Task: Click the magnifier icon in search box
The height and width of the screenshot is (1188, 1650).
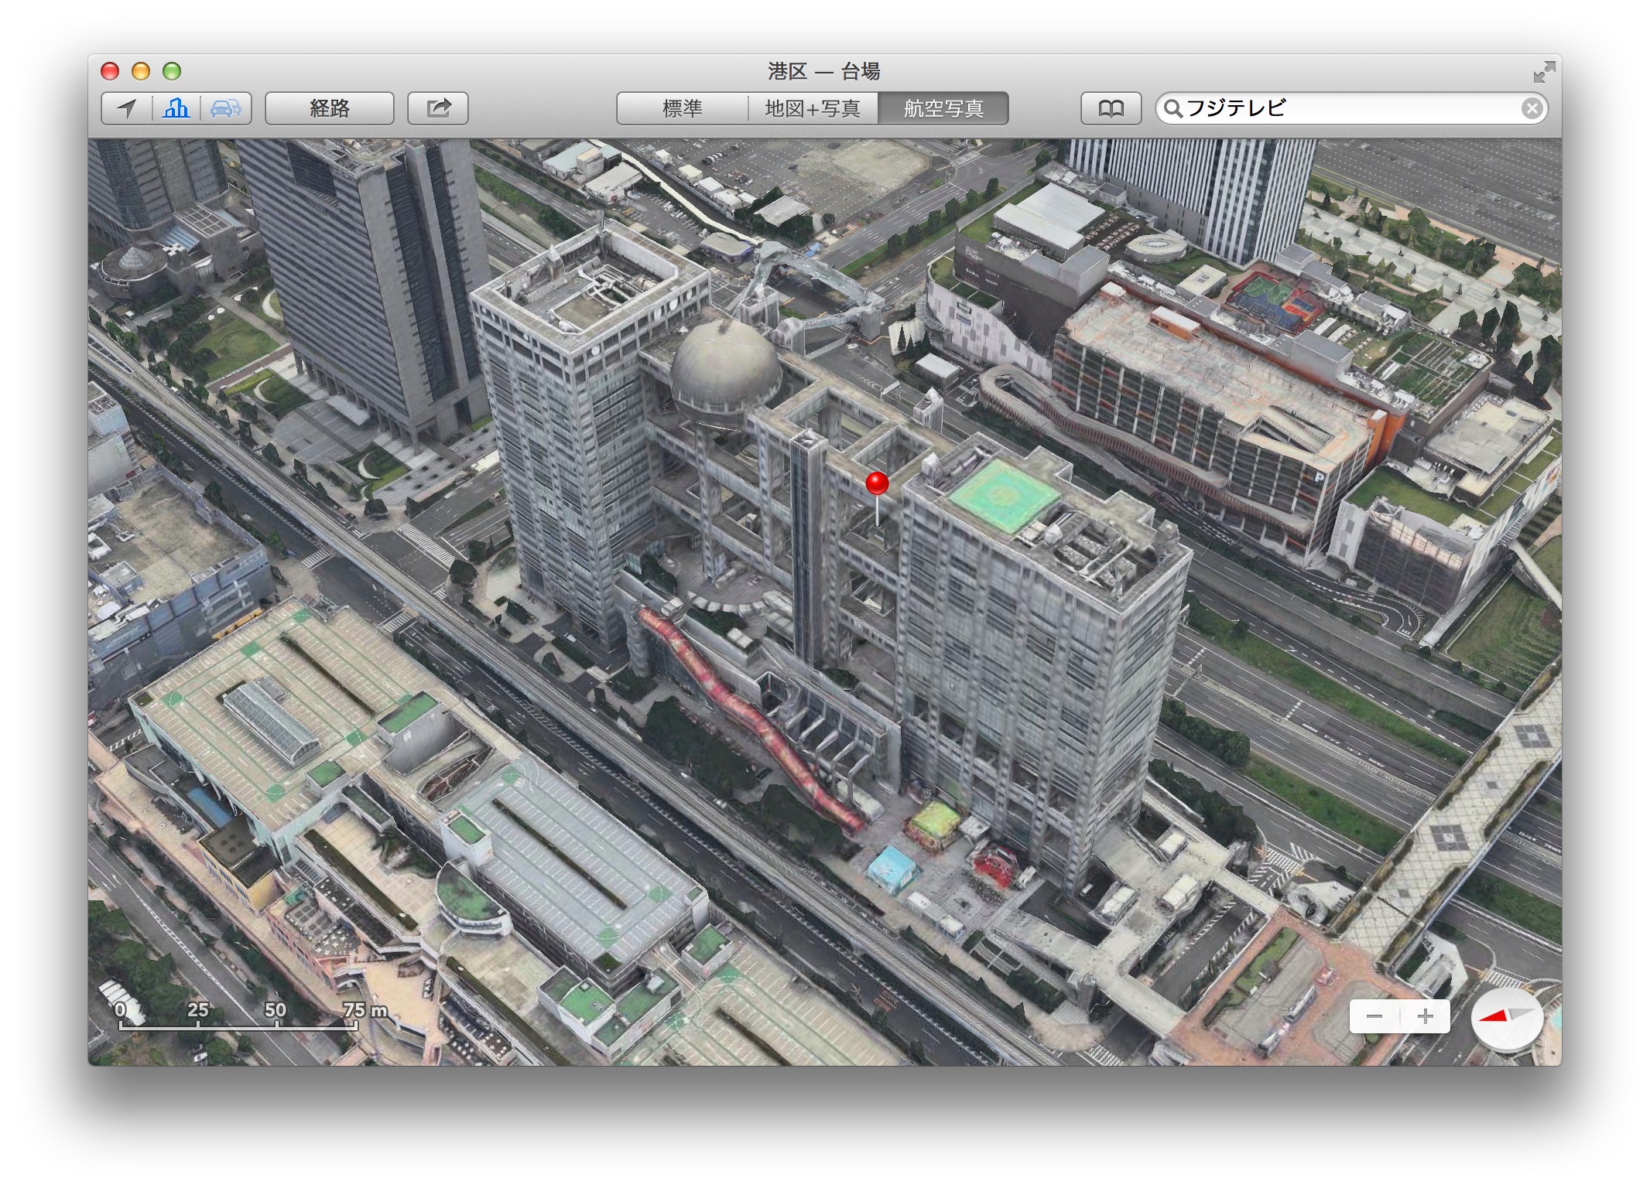Action: (1173, 108)
